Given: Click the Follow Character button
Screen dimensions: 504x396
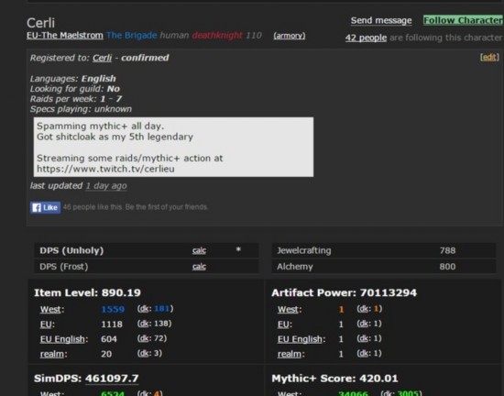Looking at the screenshot, I should 463,20.
